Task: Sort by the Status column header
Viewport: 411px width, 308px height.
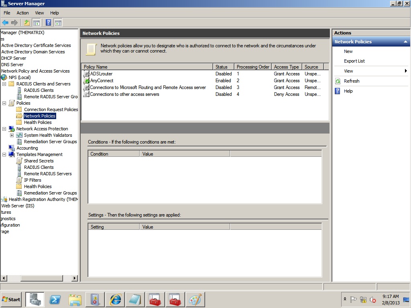Action: (223, 67)
